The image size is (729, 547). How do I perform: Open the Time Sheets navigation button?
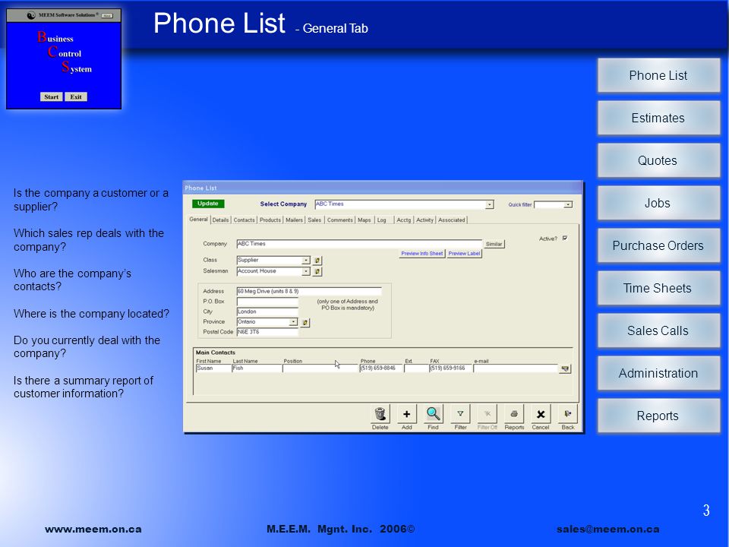click(658, 289)
